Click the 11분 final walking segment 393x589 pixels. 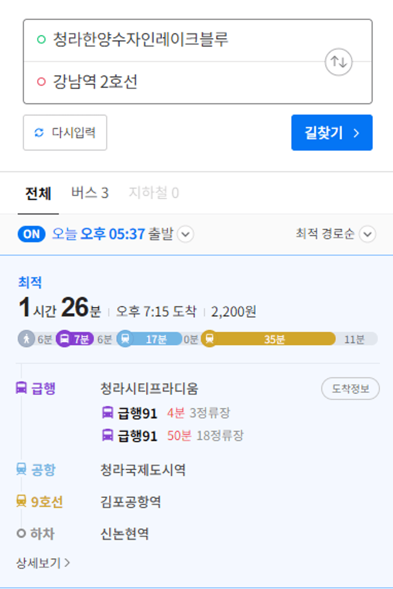coord(355,339)
